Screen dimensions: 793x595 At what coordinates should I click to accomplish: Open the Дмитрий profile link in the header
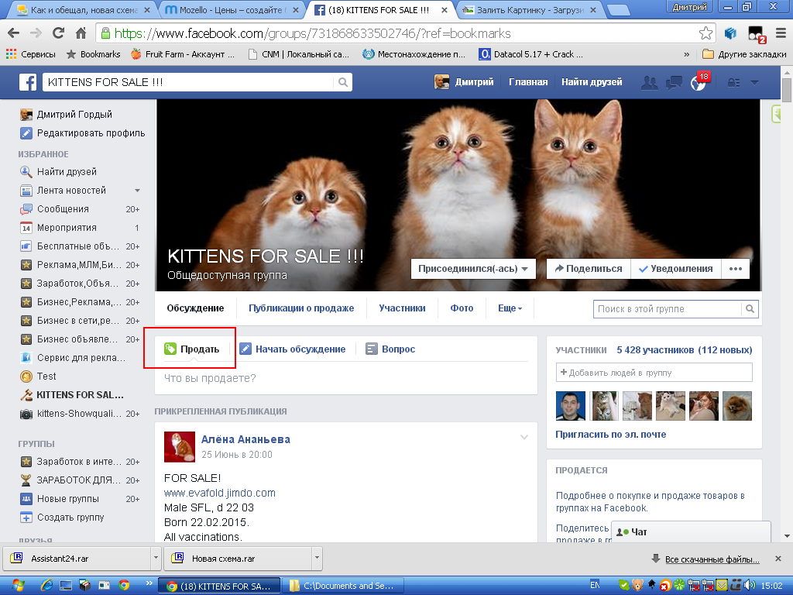click(x=465, y=82)
